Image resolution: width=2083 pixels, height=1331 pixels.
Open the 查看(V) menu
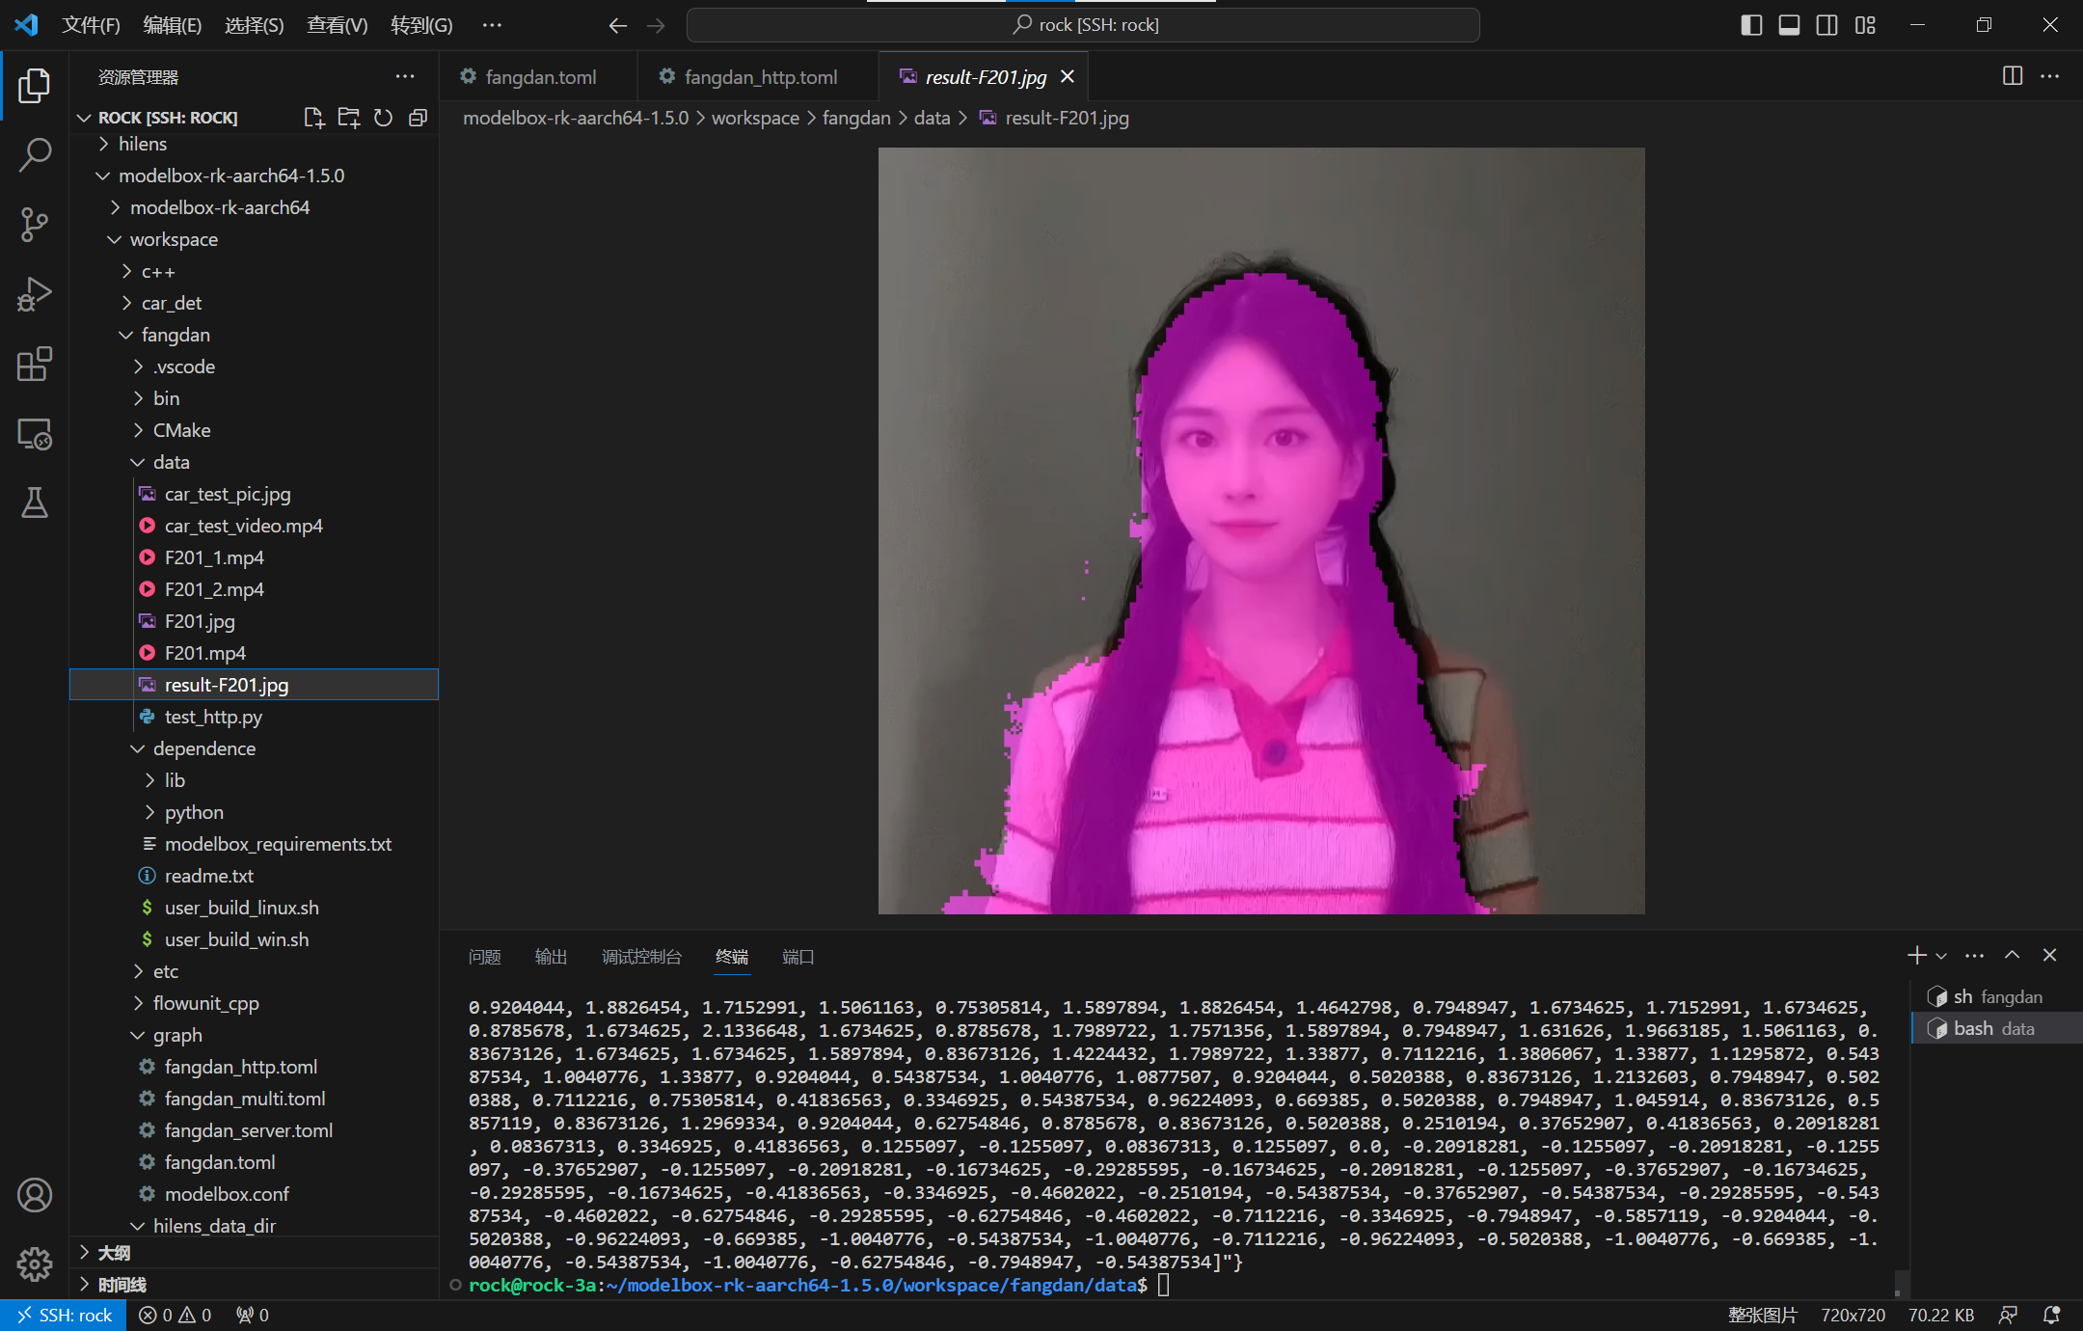pyautogui.click(x=337, y=25)
